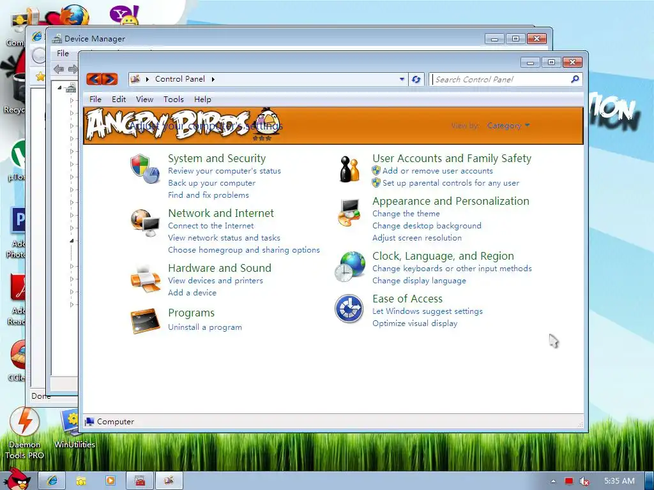The image size is (654, 490).
Task: Expand the arrow after Control Panel breadcrumb
Action: (213, 79)
